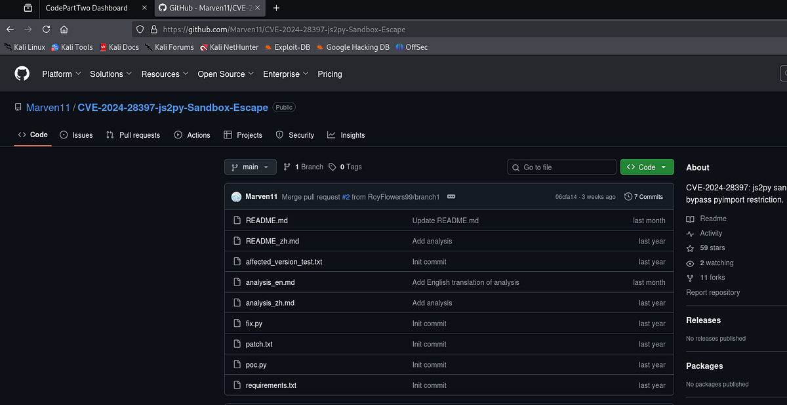Click the forks icon in About

(x=690, y=278)
